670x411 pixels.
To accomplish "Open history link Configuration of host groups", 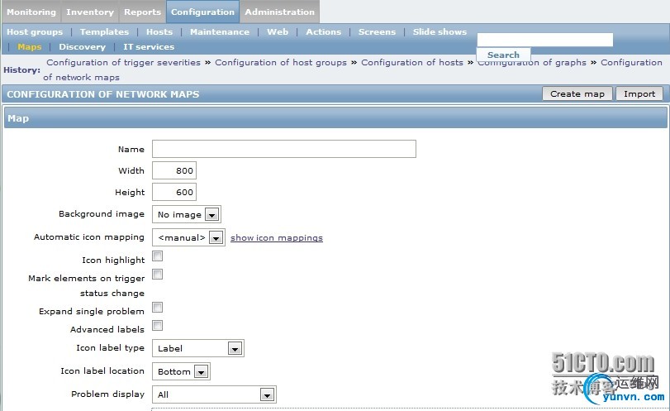I will [x=281, y=63].
